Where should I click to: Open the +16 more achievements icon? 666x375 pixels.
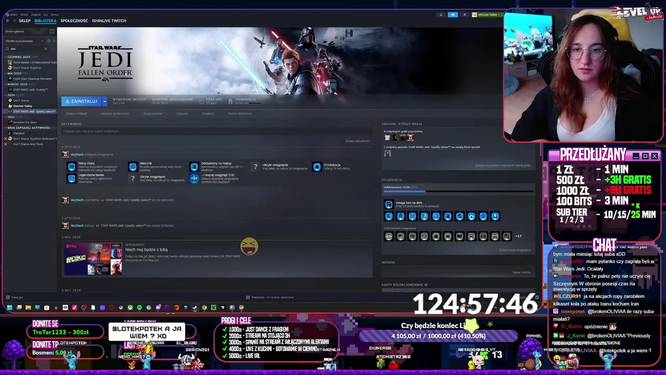[194, 178]
